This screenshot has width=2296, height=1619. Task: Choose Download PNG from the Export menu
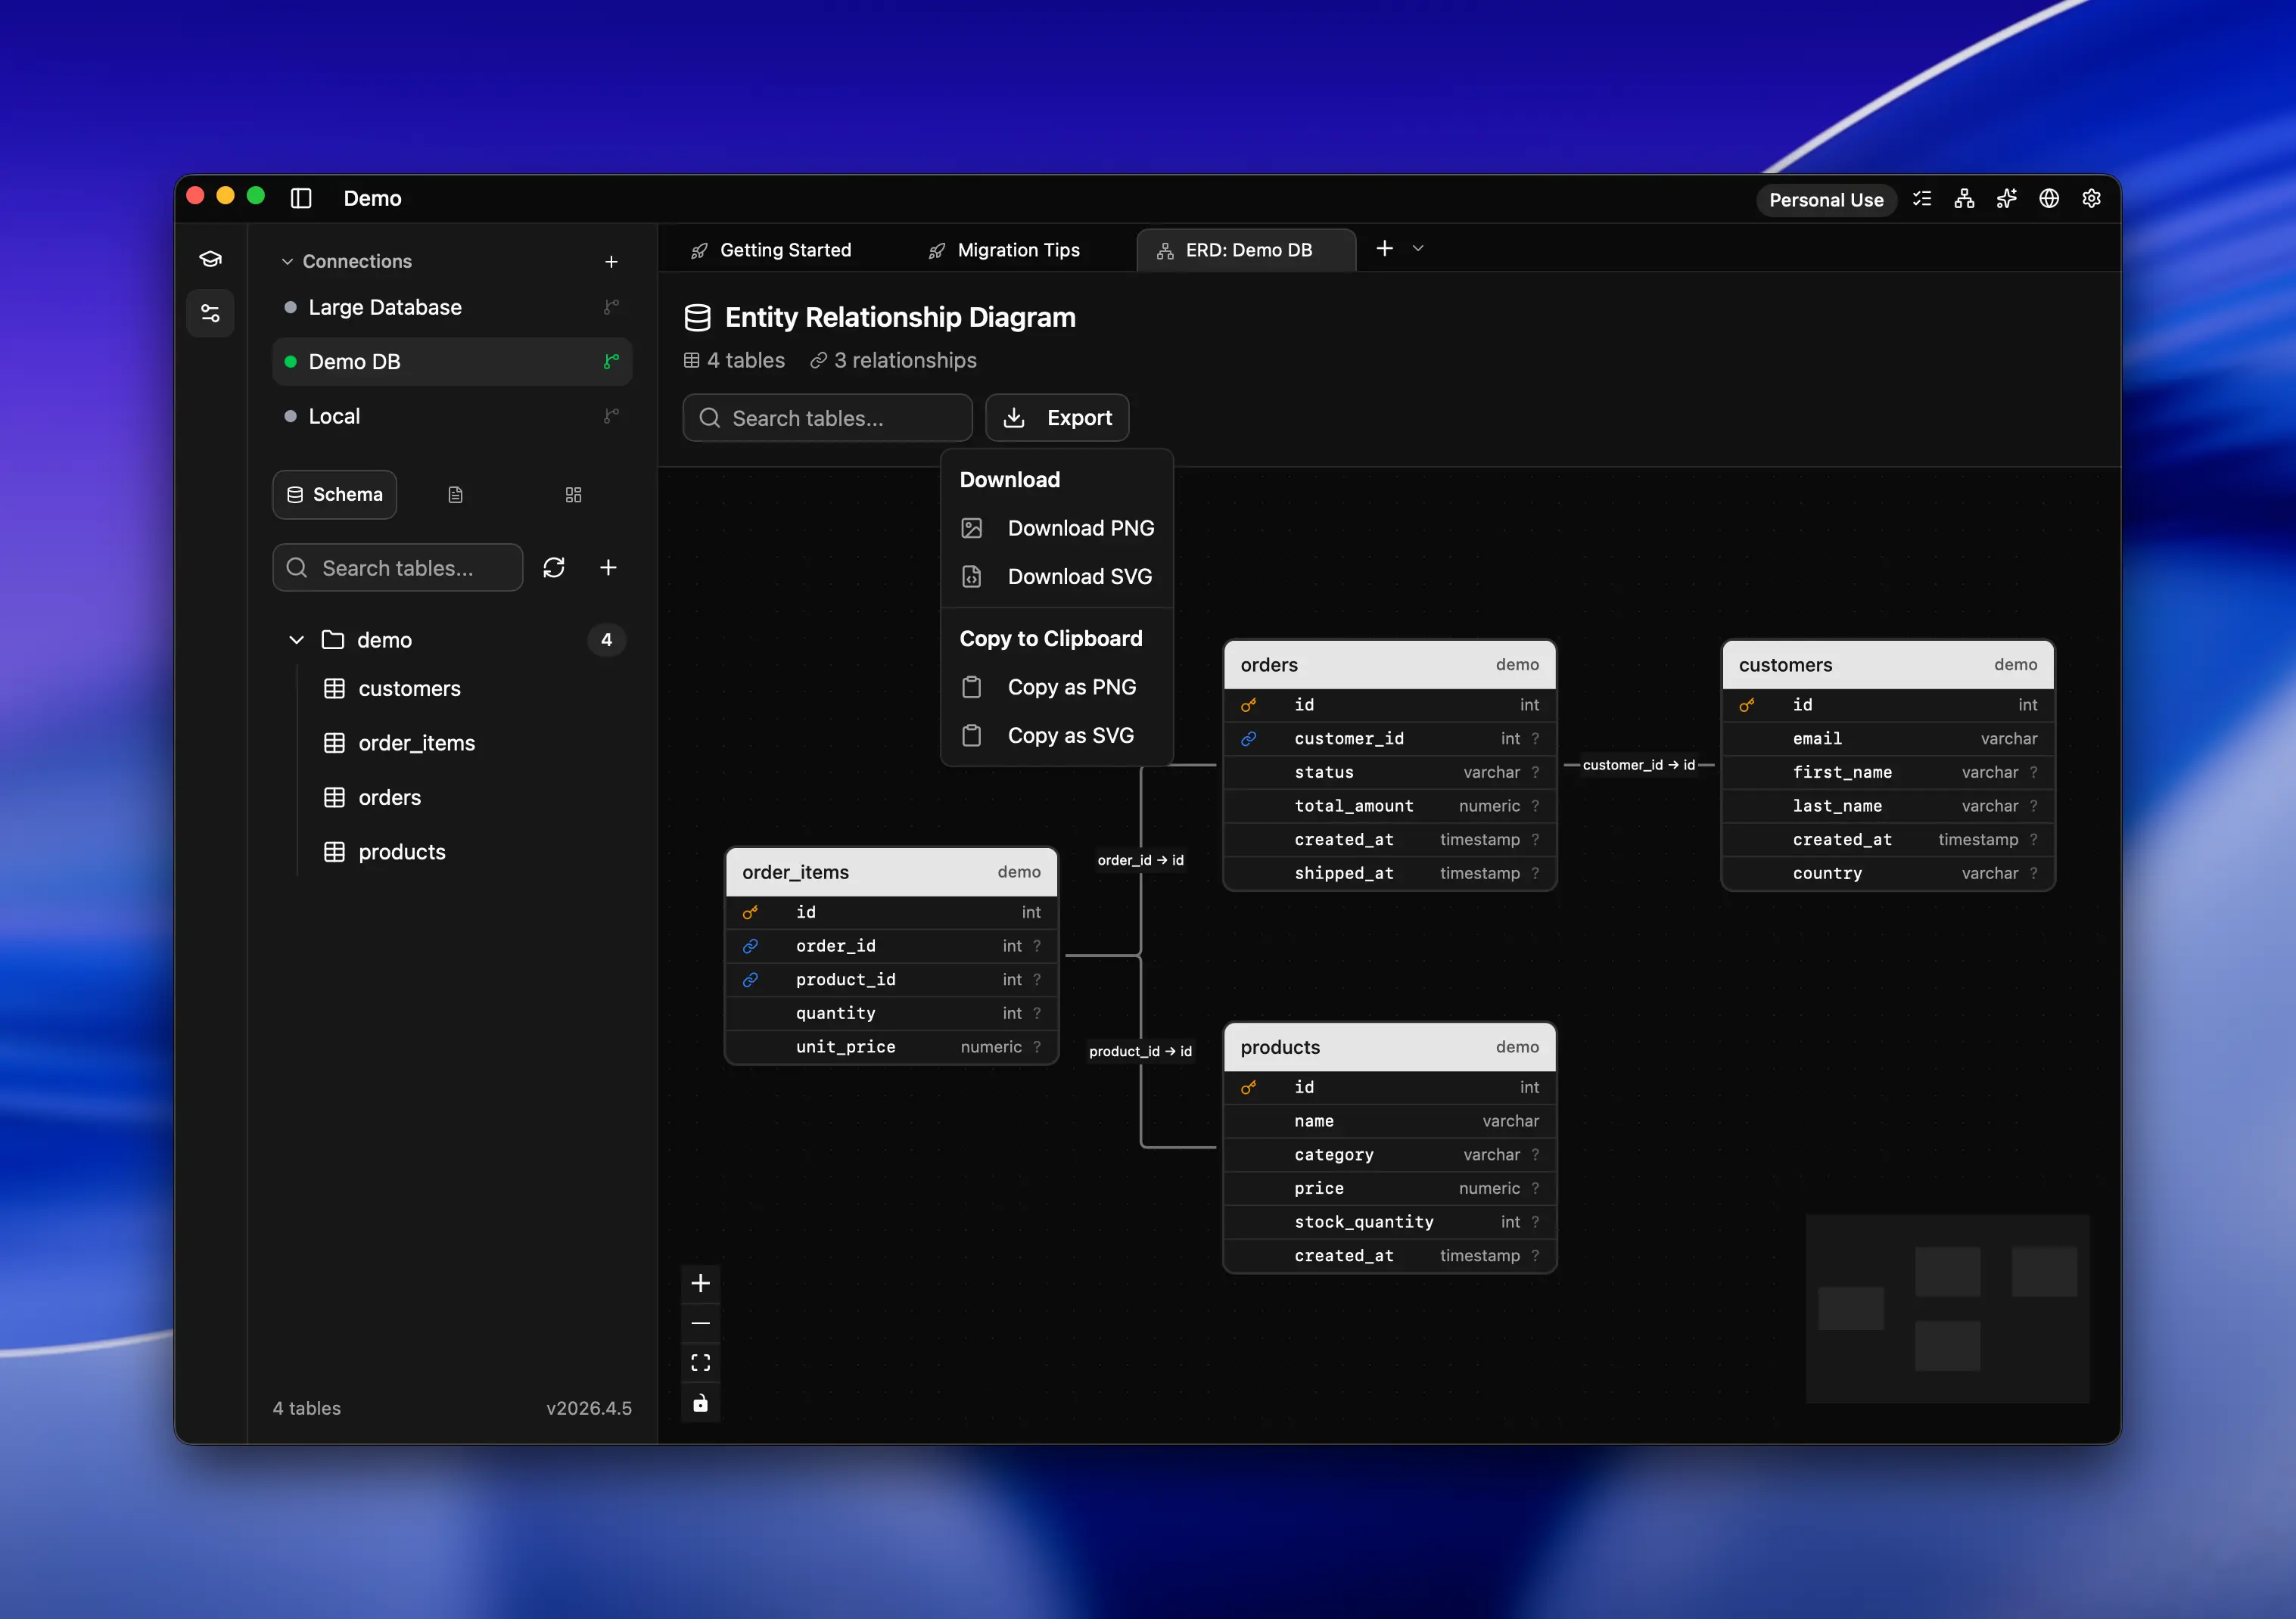pyautogui.click(x=1080, y=528)
